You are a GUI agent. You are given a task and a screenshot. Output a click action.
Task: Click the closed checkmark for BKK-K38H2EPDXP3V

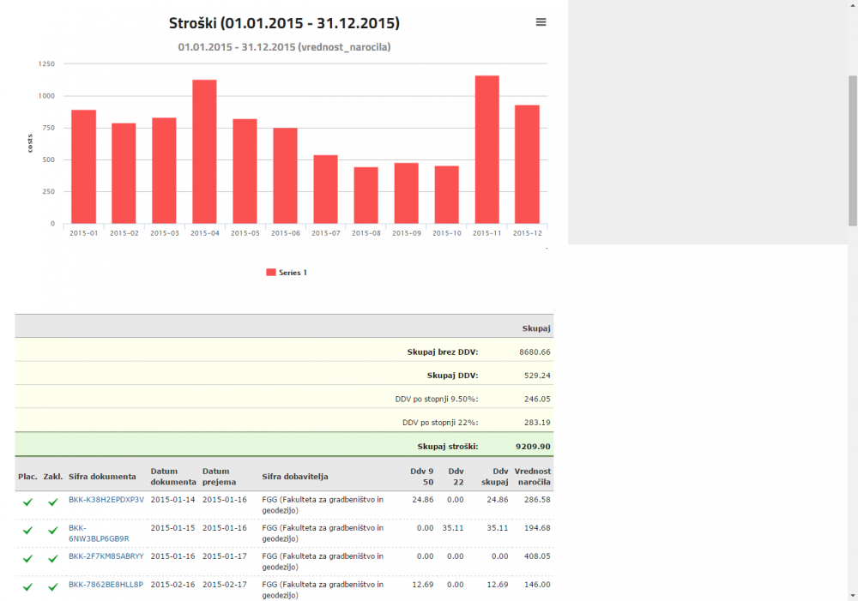tap(52, 502)
